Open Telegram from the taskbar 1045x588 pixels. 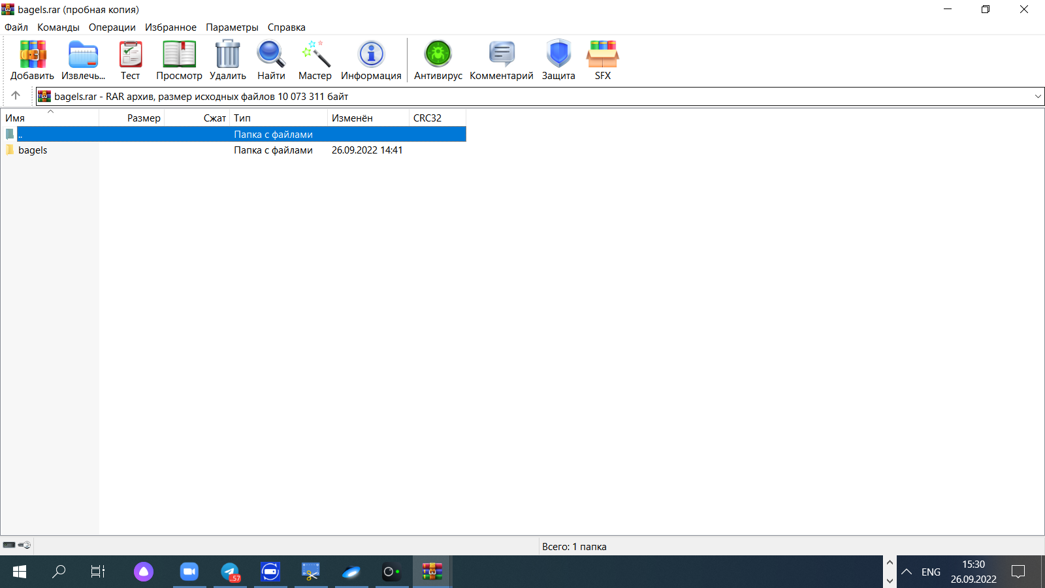pyautogui.click(x=230, y=572)
